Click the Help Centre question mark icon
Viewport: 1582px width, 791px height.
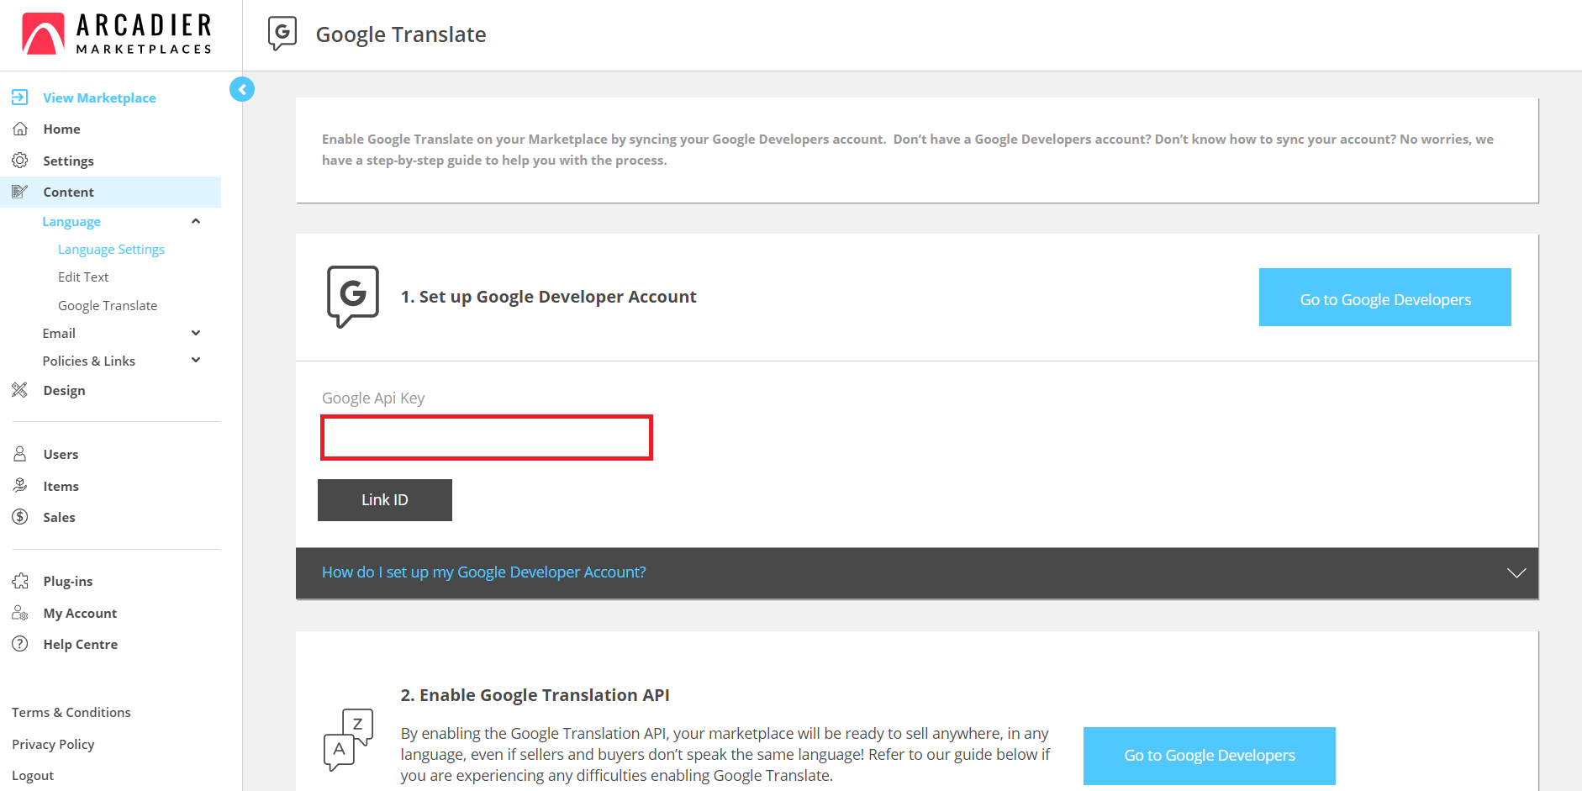tap(20, 644)
